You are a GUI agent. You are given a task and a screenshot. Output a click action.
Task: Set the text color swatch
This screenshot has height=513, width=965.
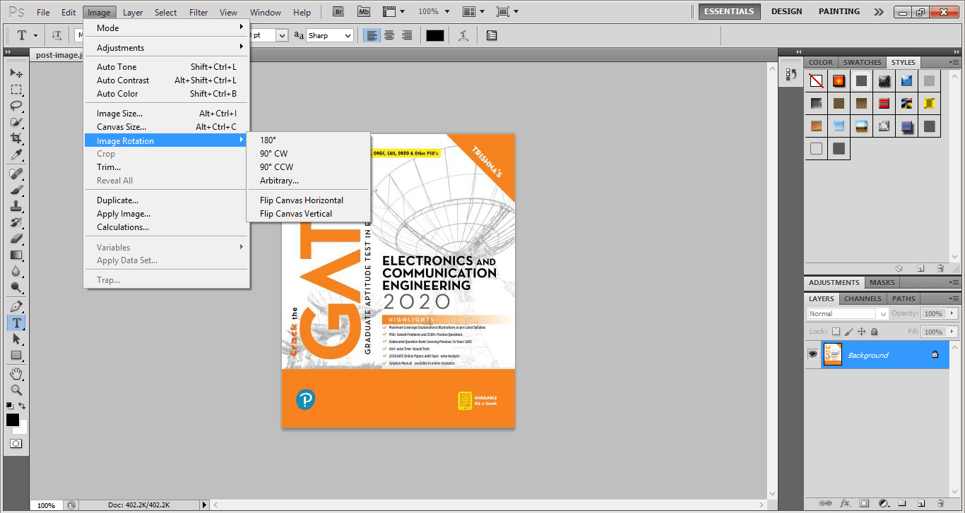(435, 35)
